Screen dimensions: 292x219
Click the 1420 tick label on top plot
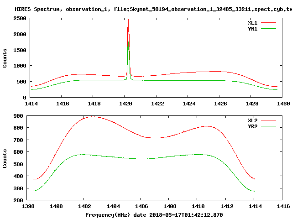[x=125, y=104]
